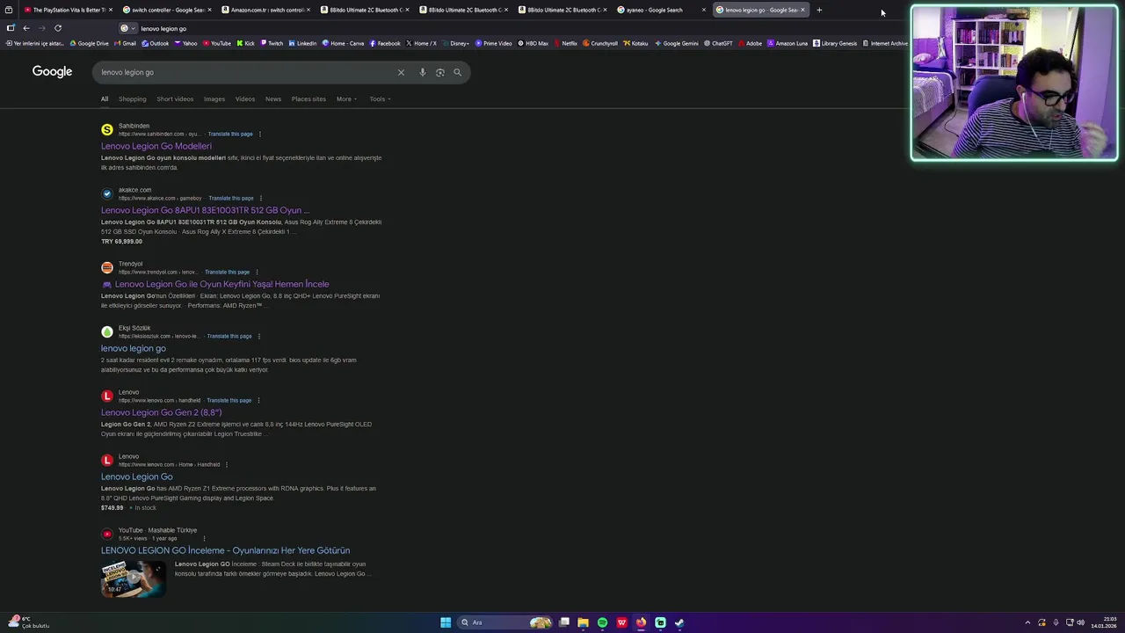
Task: Show hidden system tray icons chevron
Action: pos(1027,622)
